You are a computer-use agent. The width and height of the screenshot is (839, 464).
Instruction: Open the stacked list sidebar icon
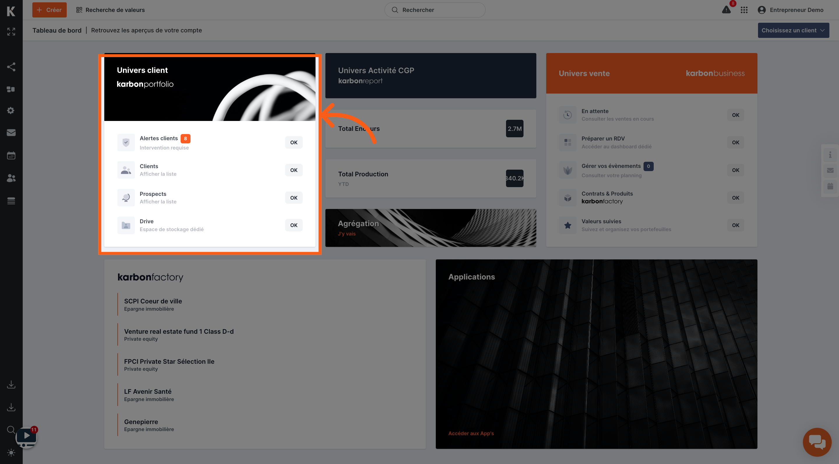click(x=11, y=201)
